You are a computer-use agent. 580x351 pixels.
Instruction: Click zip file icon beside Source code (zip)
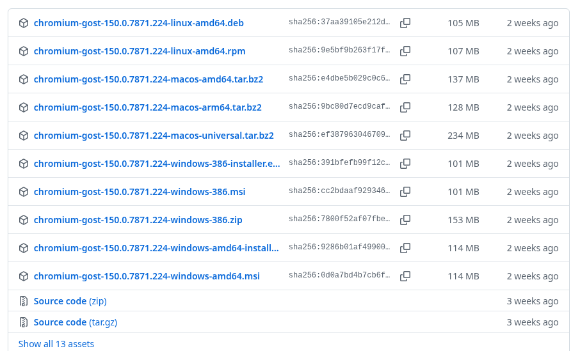click(x=24, y=301)
